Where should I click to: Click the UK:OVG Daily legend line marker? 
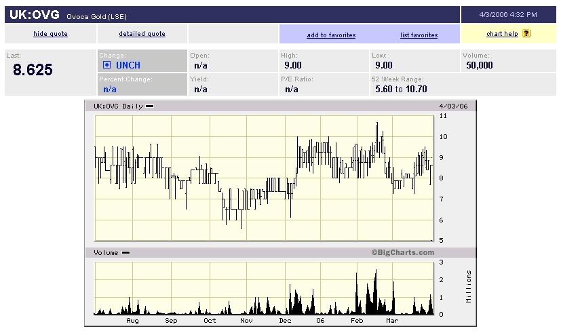pos(149,106)
